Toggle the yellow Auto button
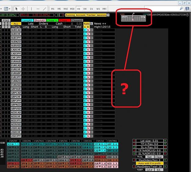The height and width of the screenshot is (172, 191). tap(86, 24)
